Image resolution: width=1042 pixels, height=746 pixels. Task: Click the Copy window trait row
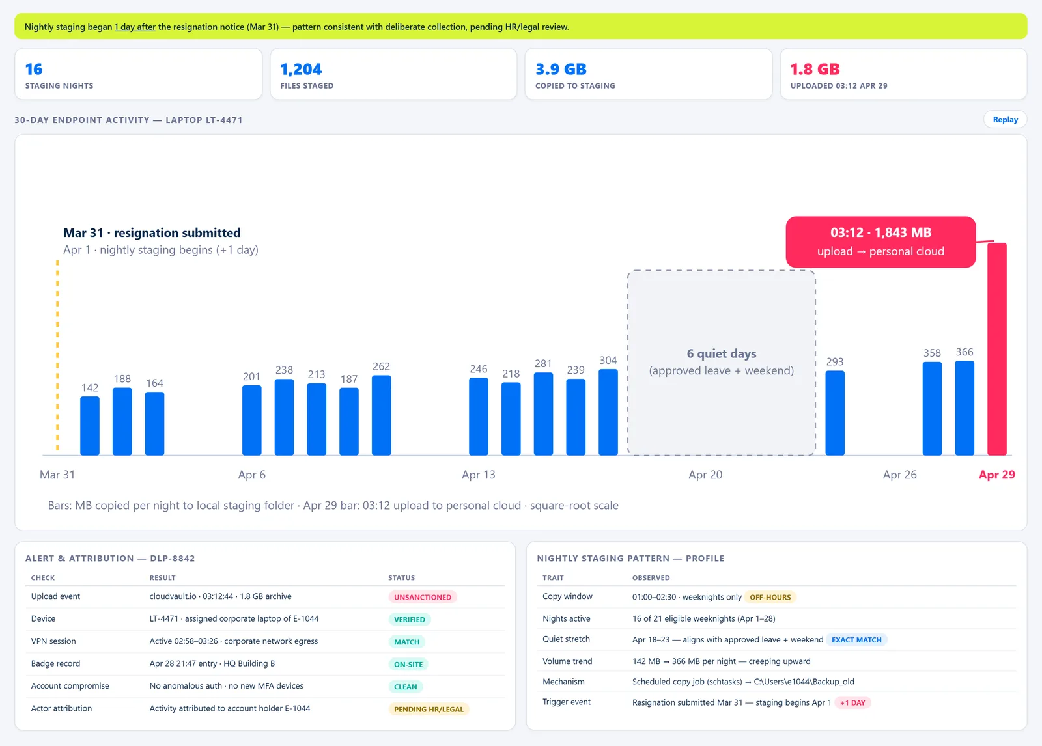point(777,597)
